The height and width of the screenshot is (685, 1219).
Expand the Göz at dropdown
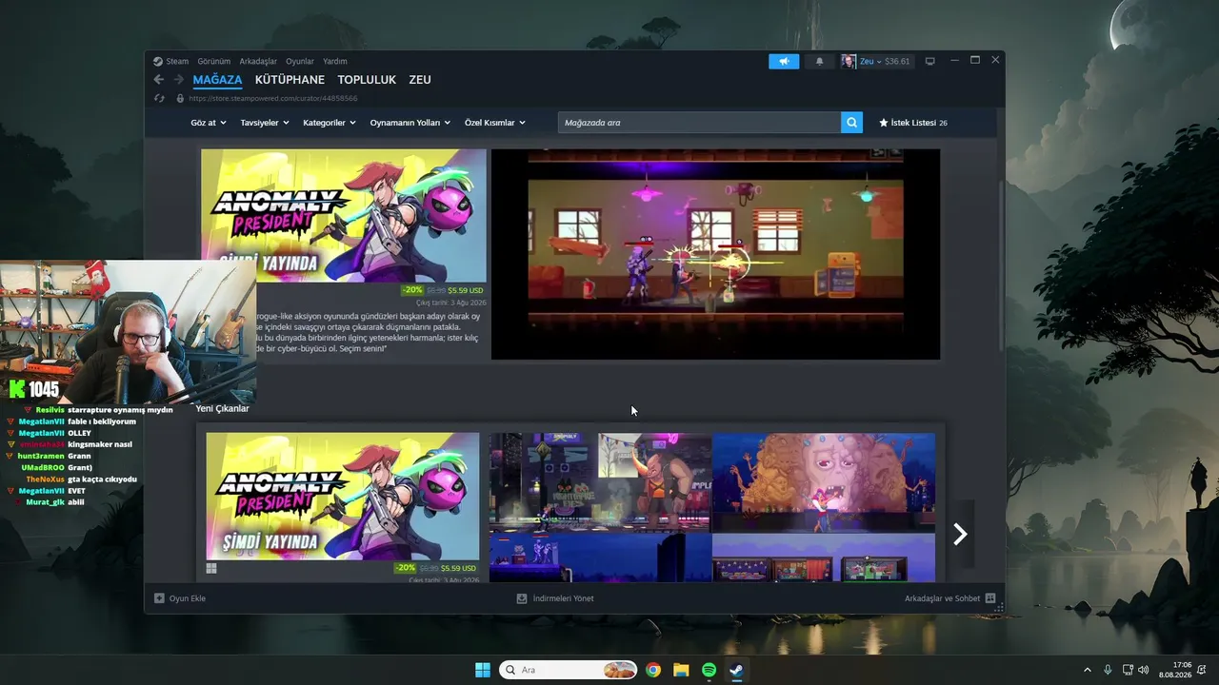[209, 123]
